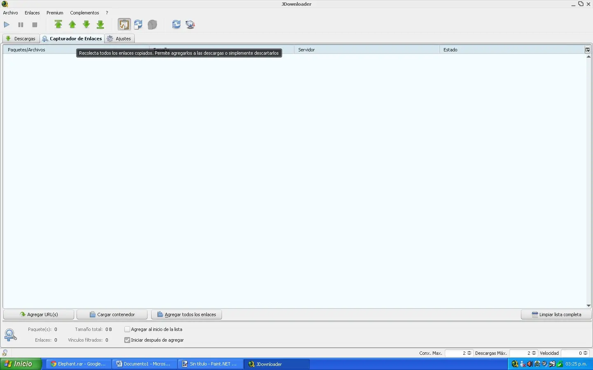Click scrollbar down arrow of link list
593x370 pixels.
click(x=588, y=305)
